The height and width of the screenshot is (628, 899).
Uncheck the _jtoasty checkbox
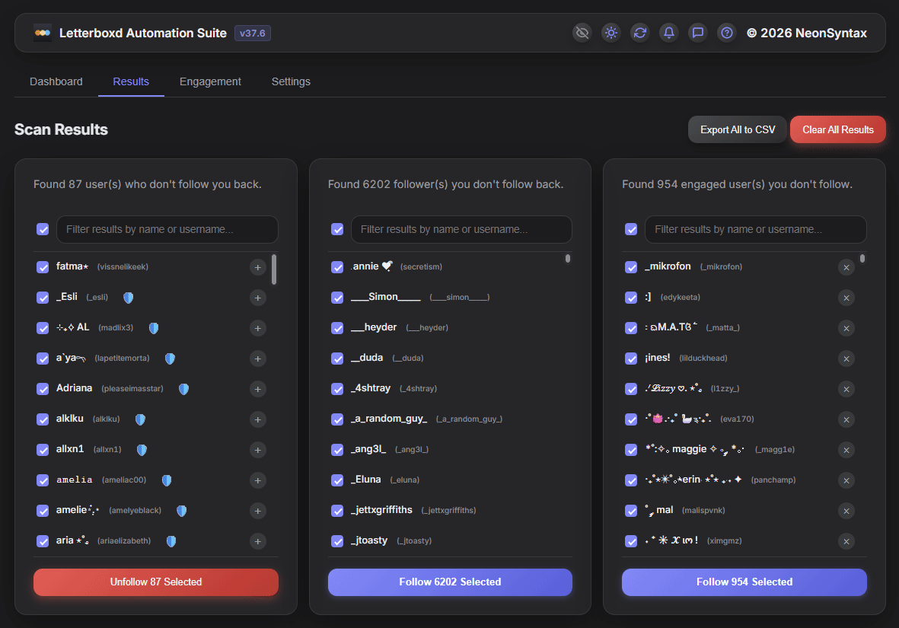tap(337, 540)
